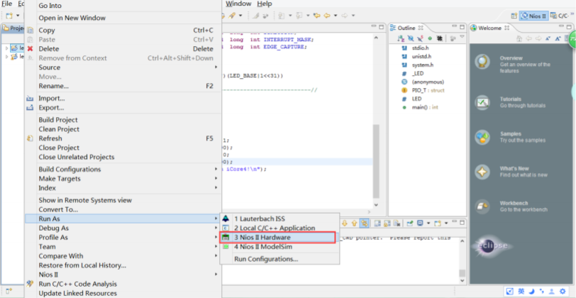This screenshot has height=298, width=576.
Task: Click the What's New star icon
Action: (x=482, y=172)
